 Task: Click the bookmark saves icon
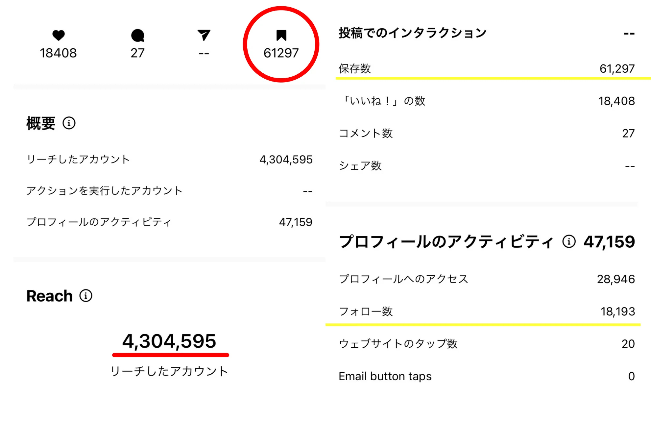[x=281, y=35]
